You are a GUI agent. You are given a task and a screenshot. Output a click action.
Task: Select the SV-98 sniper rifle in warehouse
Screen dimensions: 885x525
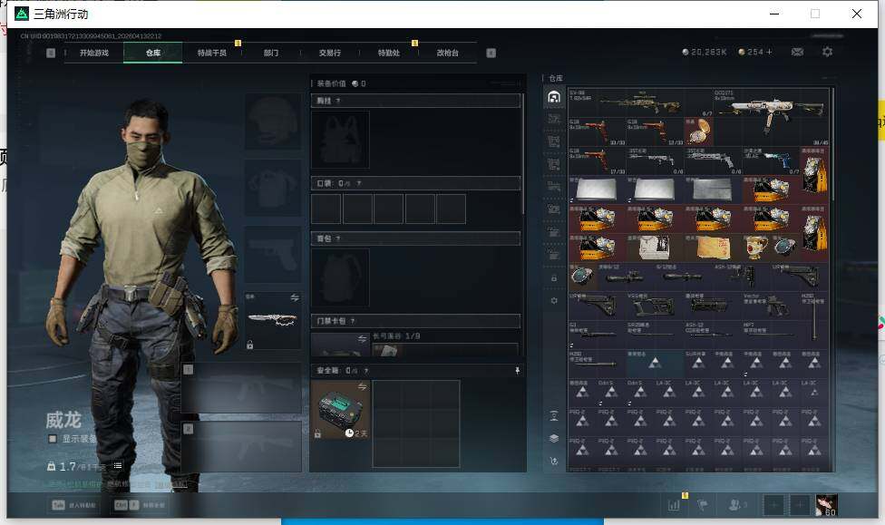(x=640, y=102)
